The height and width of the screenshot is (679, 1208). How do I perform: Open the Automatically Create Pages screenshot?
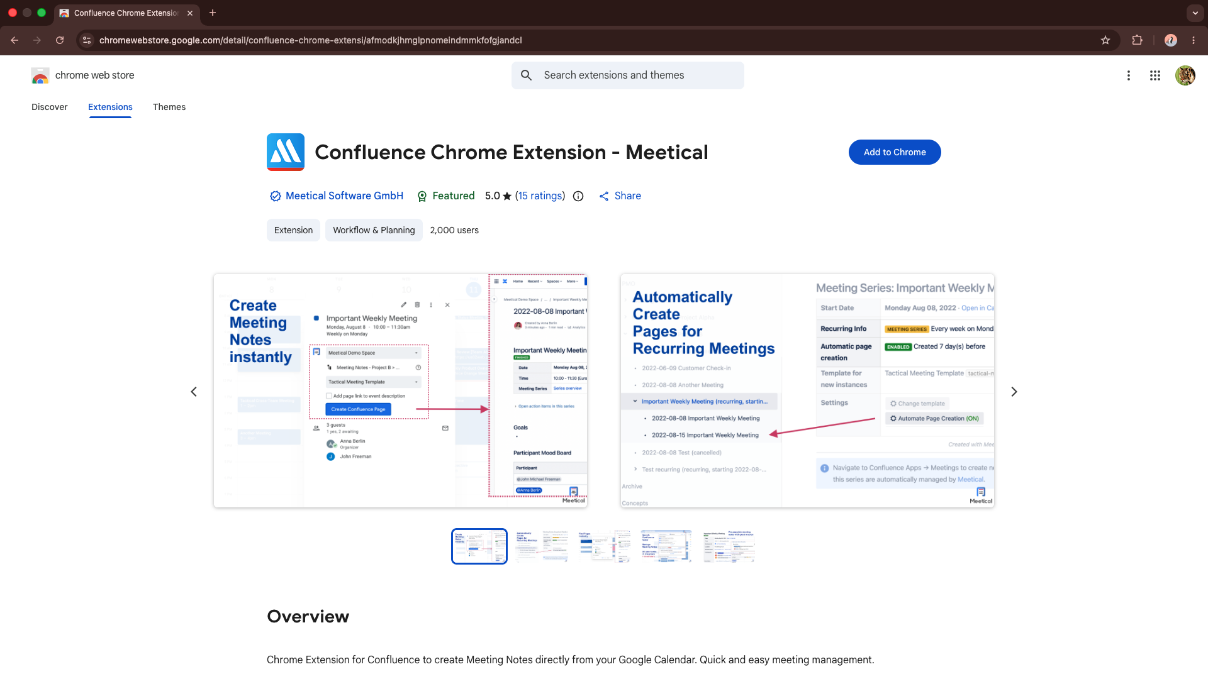tap(807, 390)
